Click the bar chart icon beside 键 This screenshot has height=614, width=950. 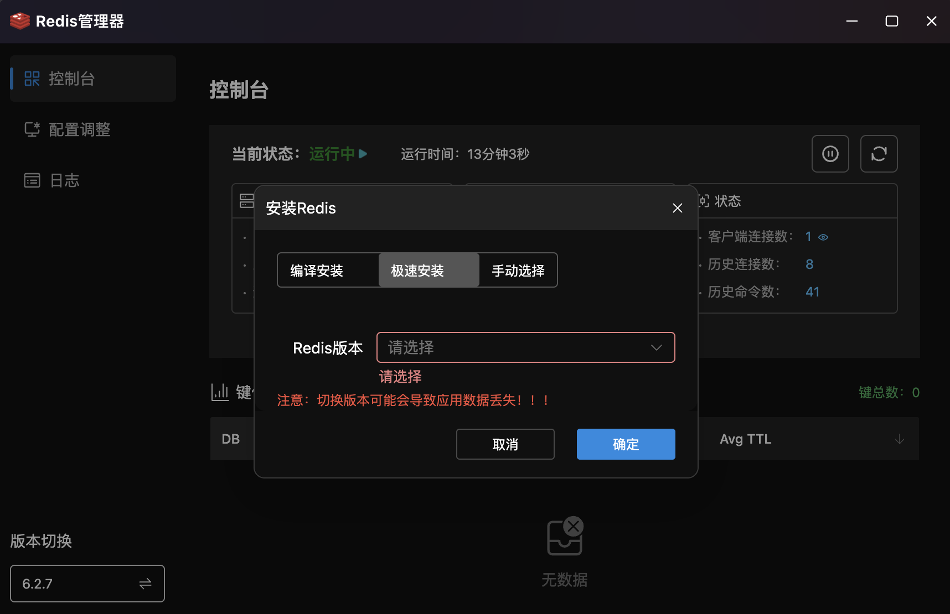pyautogui.click(x=220, y=392)
